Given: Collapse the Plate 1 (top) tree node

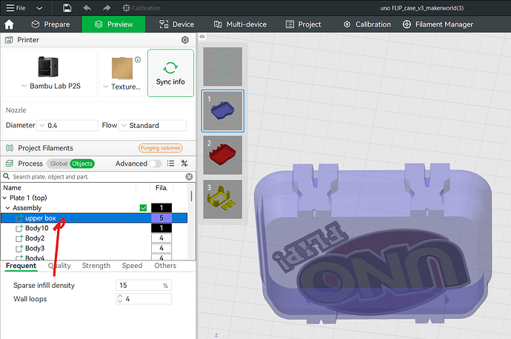Looking at the screenshot, I should 5,198.
